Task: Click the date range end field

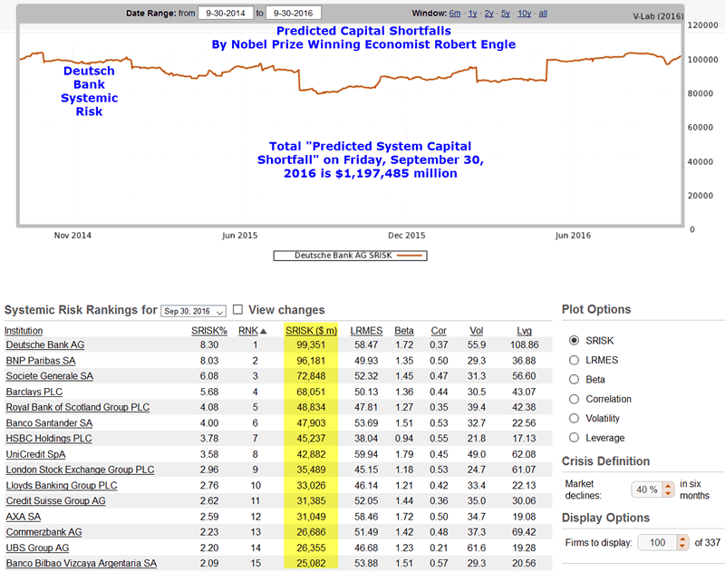Action: point(295,13)
